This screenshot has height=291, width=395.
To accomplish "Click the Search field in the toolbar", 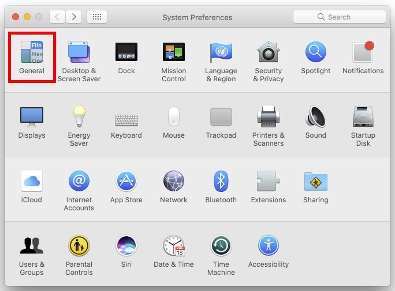I will 340,17.
